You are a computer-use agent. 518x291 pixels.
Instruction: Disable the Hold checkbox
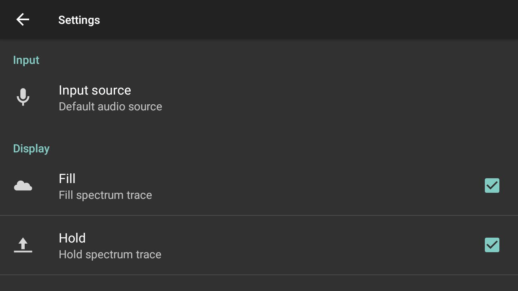pos(492,245)
